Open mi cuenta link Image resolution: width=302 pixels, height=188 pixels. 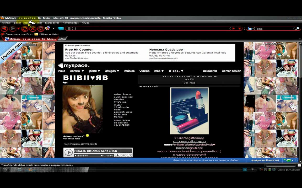pyautogui.click(x=210, y=71)
